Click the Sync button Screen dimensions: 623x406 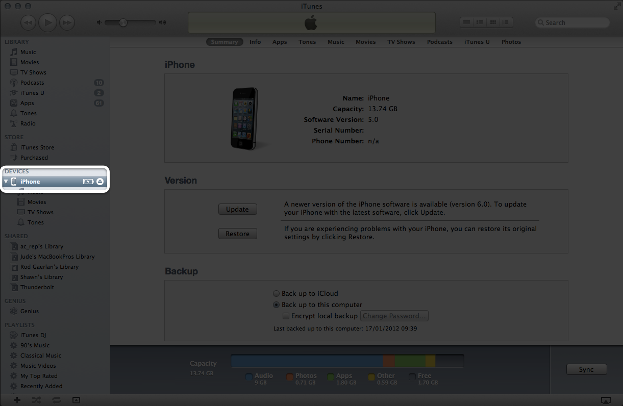[586, 369]
